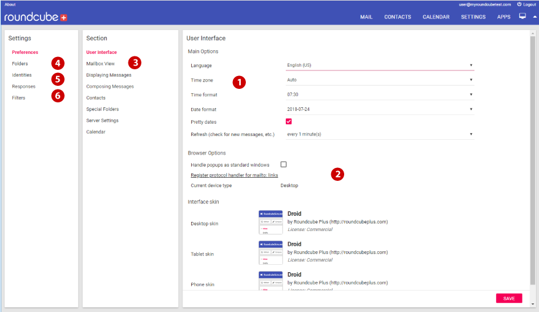Open the Composing Messages section

tap(110, 86)
